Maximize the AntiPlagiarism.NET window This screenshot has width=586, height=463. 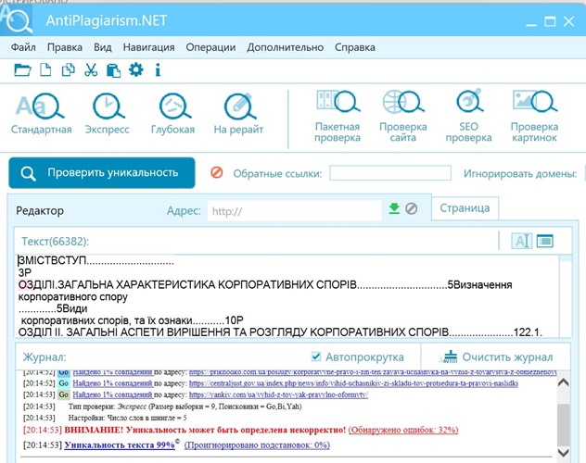(x=550, y=21)
